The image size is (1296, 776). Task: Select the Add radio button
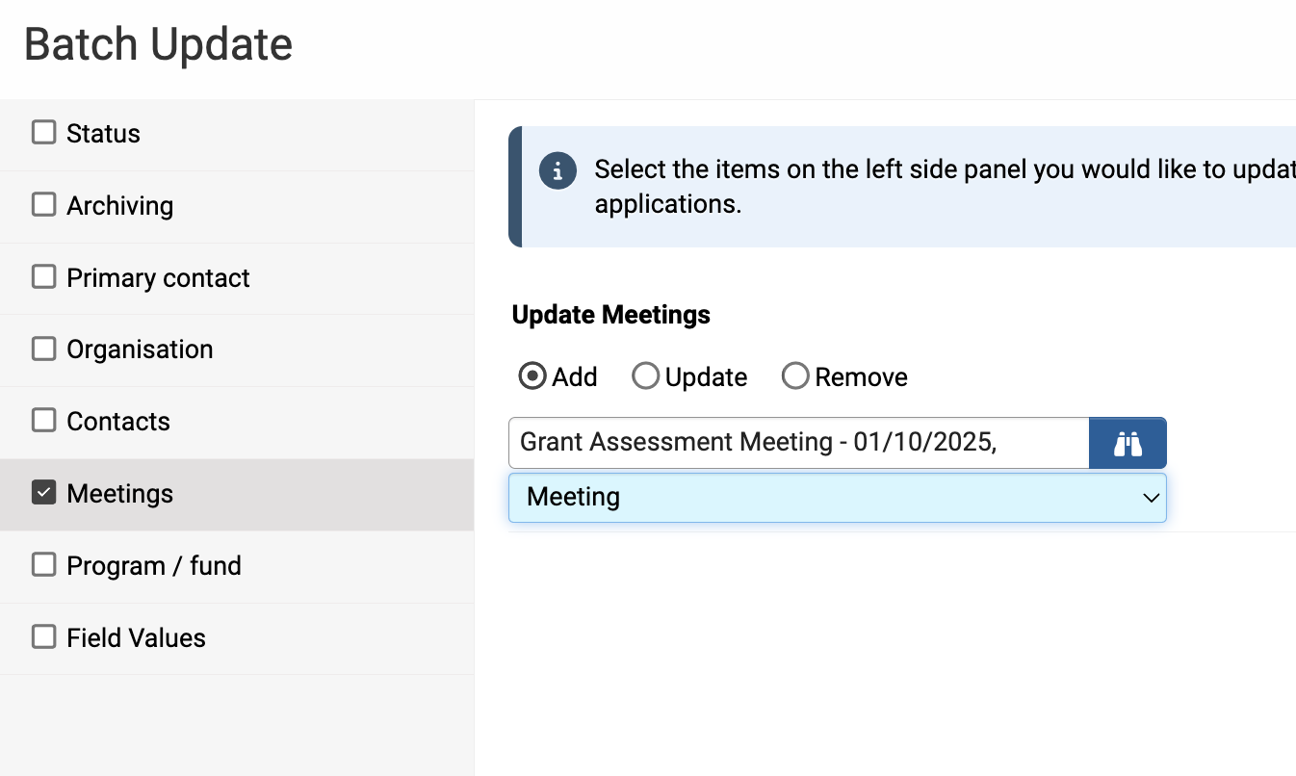coord(531,376)
